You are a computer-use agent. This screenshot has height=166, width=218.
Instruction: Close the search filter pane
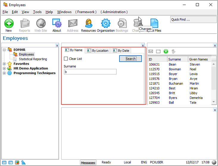coord(143,46)
